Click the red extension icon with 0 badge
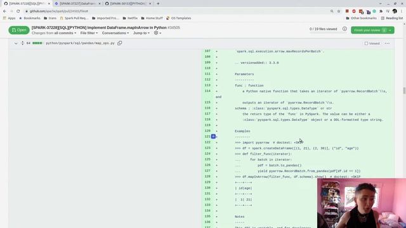This screenshot has height=228, width=406. pyautogui.click(x=361, y=11)
